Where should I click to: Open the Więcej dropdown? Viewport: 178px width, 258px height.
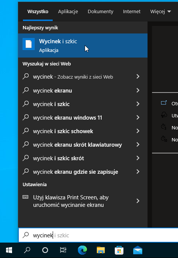[x=161, y=12]
